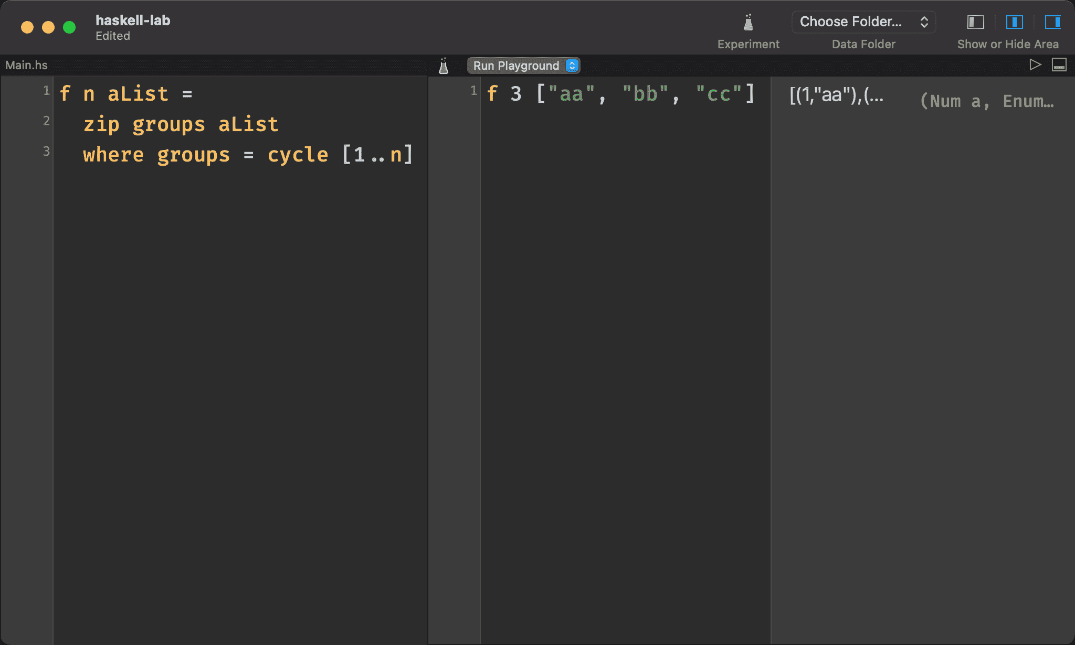Toggle the bottom console pane icon

[1059, 64]
